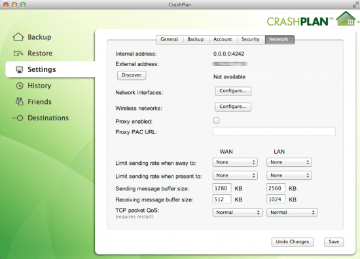The image size is (360, 259).
Task: Click the "(requires restart)" note
Action: click(x=135, y=216)
